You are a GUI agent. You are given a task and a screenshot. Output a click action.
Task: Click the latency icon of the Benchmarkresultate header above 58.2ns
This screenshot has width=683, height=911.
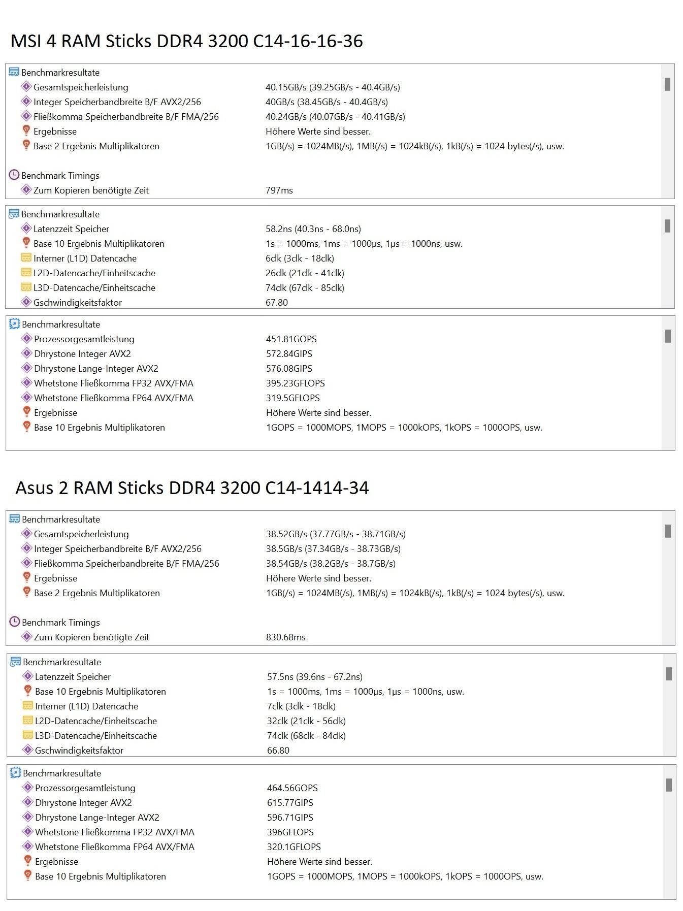click(14, 214)
